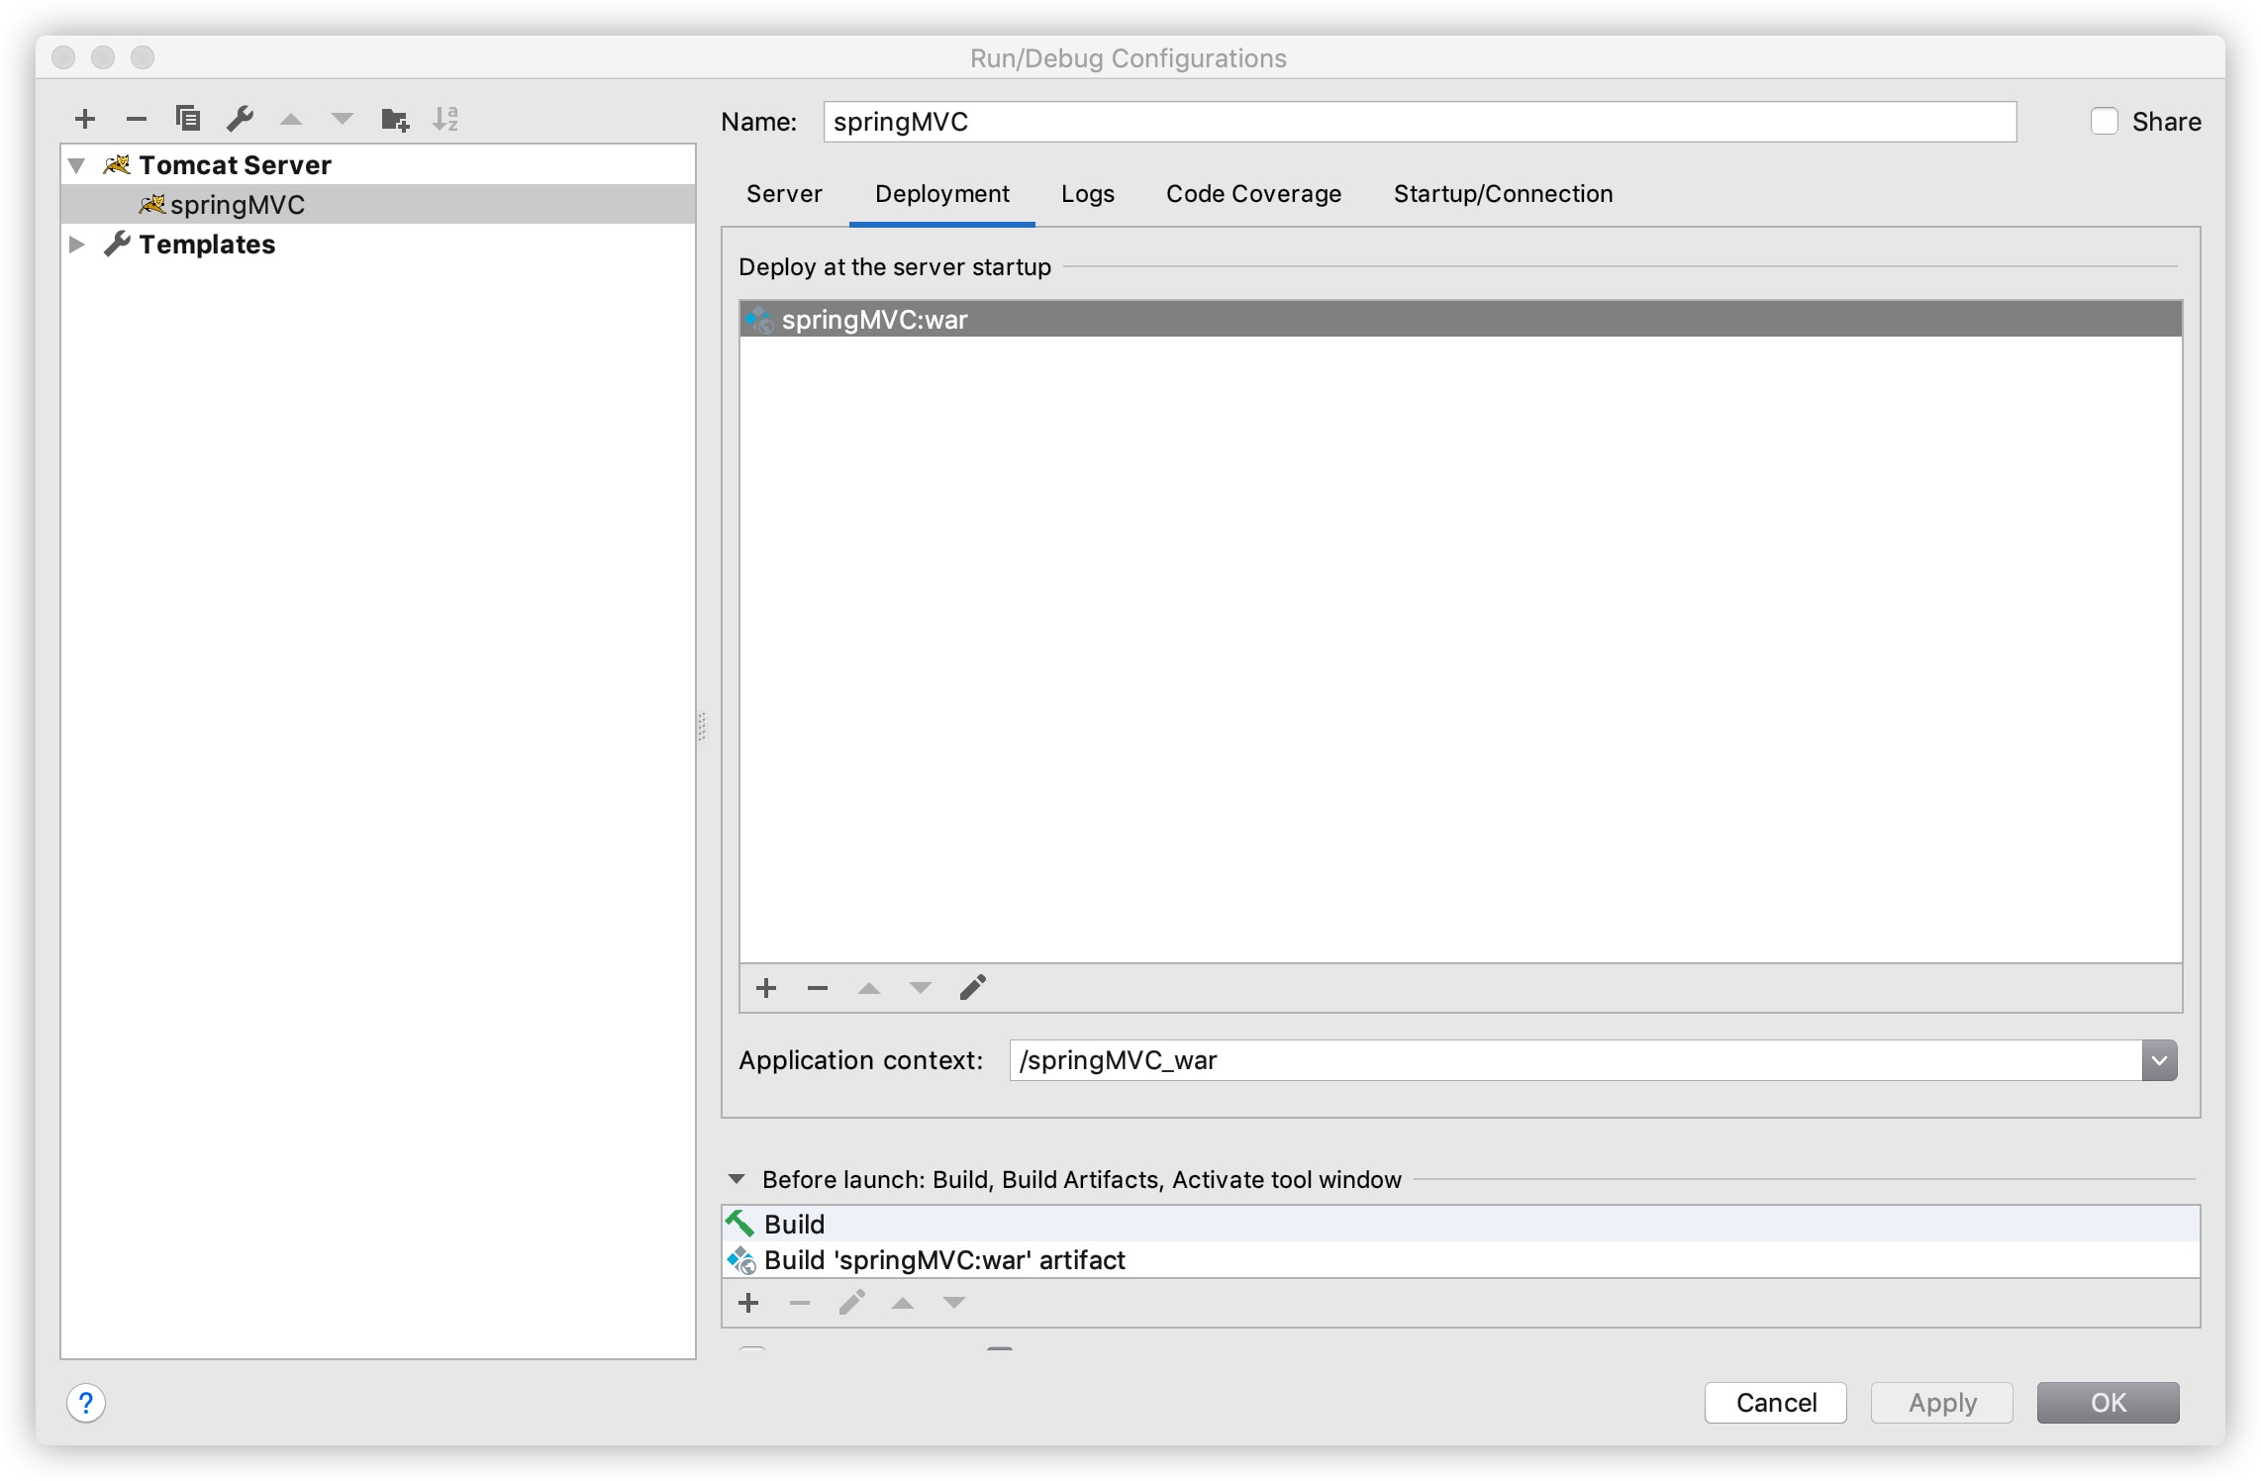Viewport: 2261px width, 1481px height.
Task: Open the Application context dropdown
Action: click(x=2159, y=1060)
